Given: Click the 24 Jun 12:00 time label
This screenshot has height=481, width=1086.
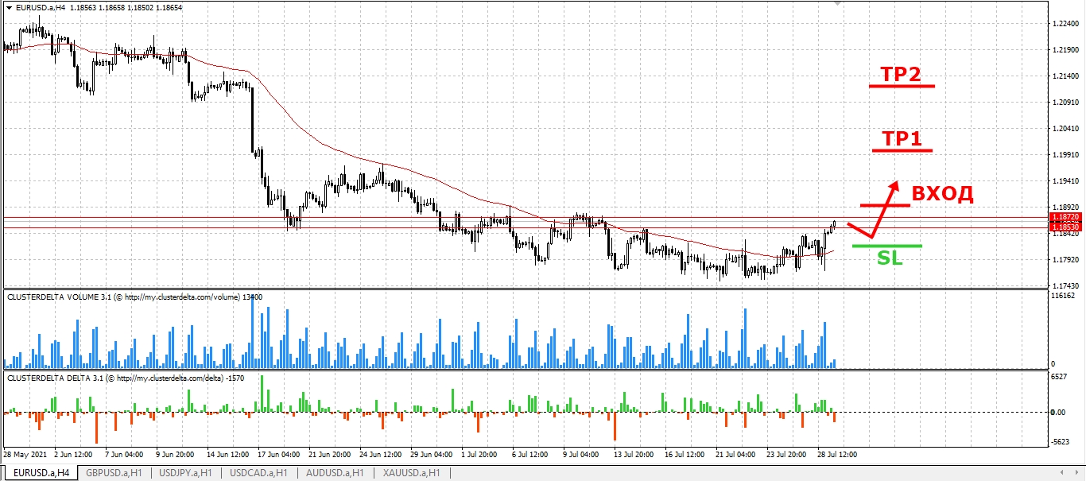Looking at the screenshot, I should click(x=379, y=455).
